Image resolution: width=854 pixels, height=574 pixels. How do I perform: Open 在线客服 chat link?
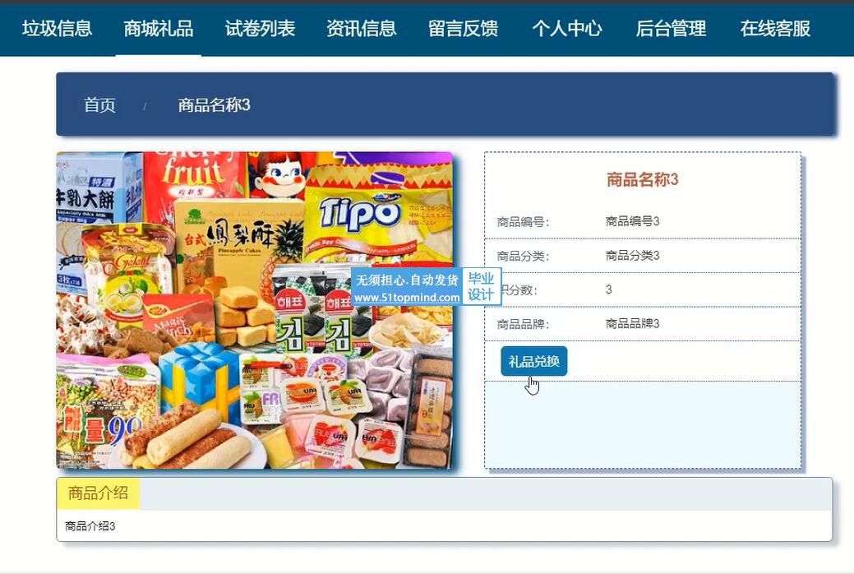[x=775, y=28]
